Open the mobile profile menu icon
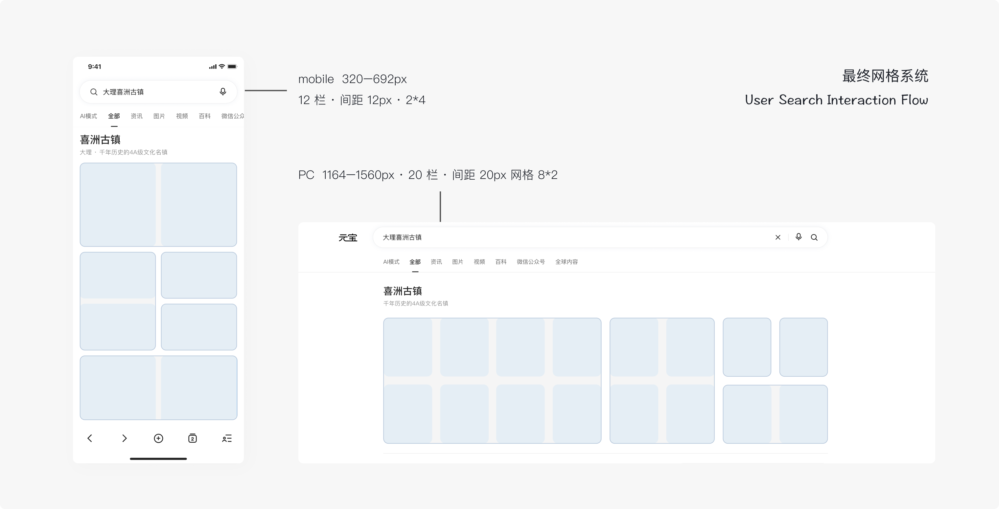 coord(227,438)
